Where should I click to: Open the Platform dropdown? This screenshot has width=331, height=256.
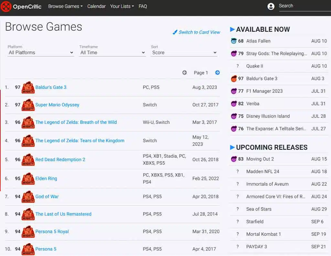tap(41, 53)
